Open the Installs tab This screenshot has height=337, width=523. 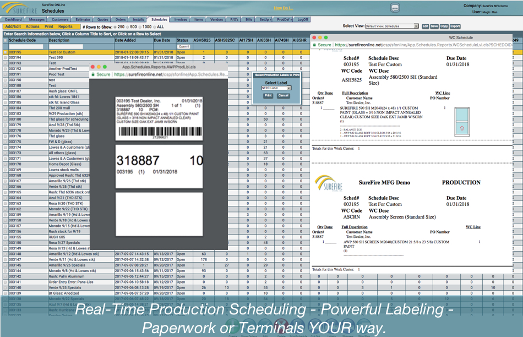pos(138,20)
